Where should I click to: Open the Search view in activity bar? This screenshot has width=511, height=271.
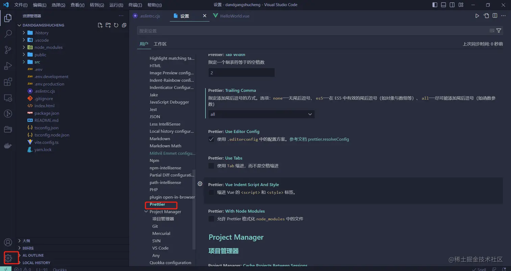pos(8,34)
